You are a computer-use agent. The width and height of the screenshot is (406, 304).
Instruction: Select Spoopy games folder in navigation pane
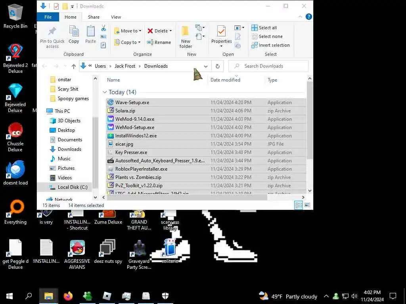[x=73, y=99]
